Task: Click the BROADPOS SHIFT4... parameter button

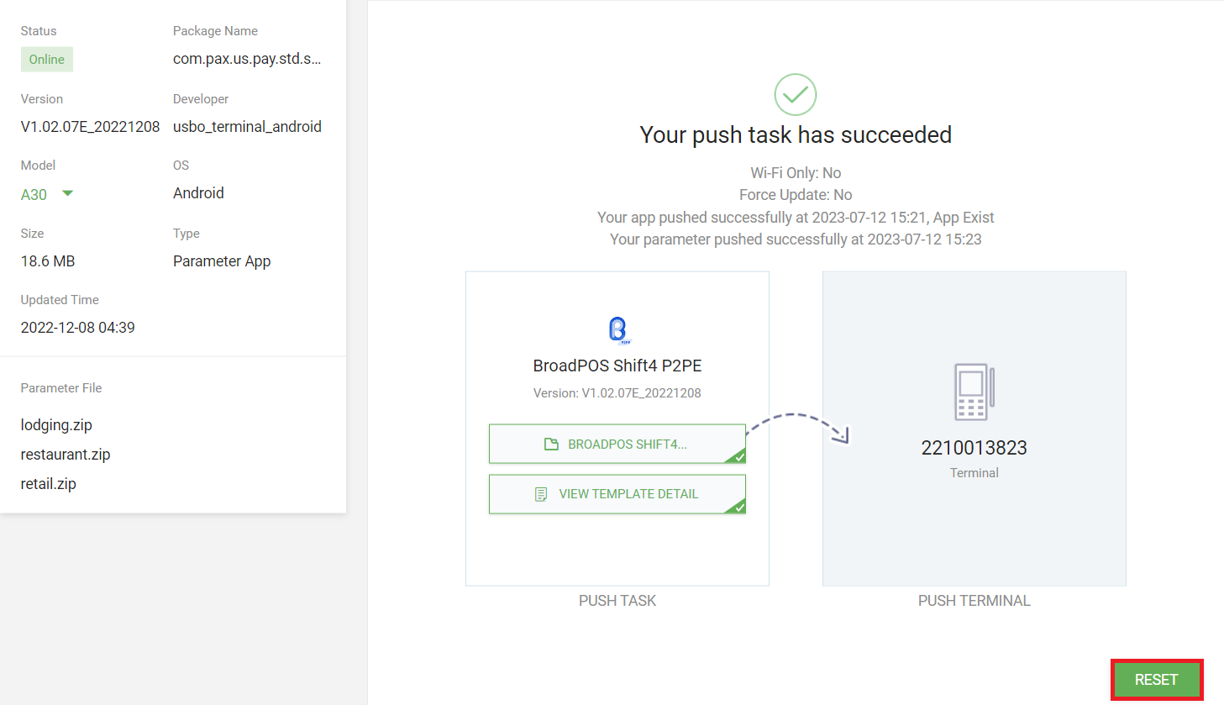Action: 627,445
